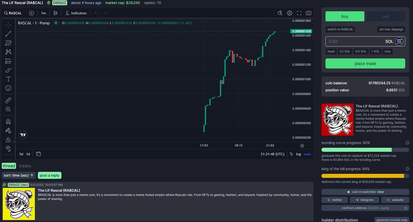Open the forecasting and measurement tool

(x=8, y=61)
